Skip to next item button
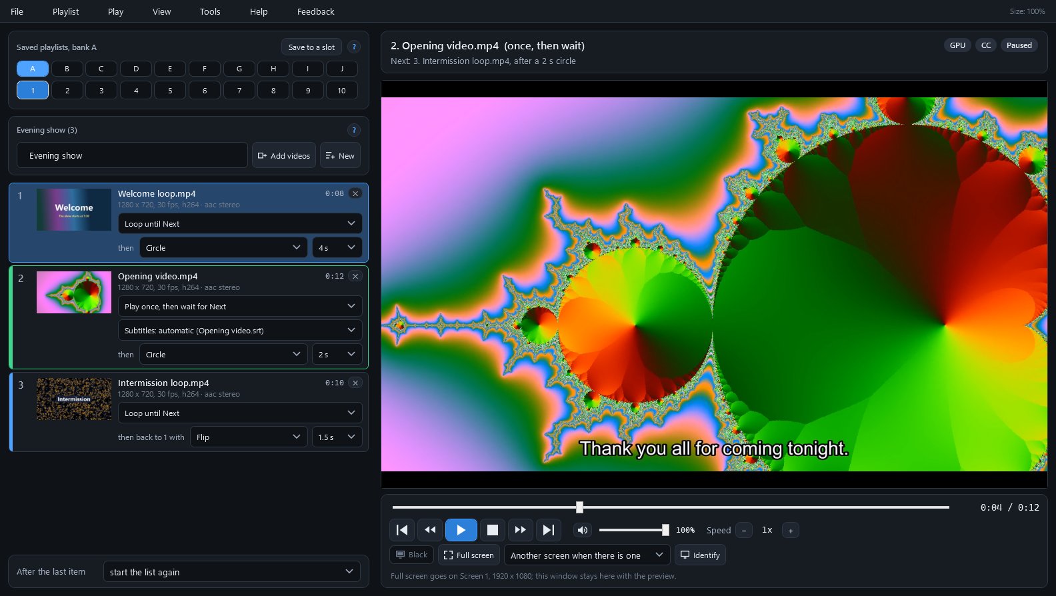Image resolution: width=1056 pixels, height=596 pixels. [549, 530]
